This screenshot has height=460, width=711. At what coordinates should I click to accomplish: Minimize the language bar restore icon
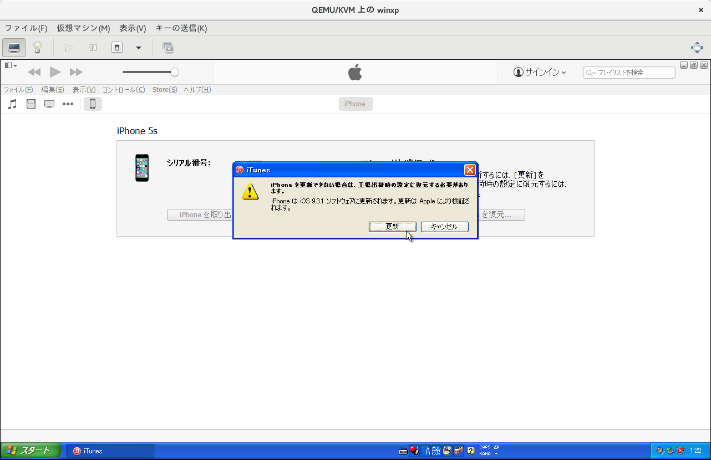496,447
